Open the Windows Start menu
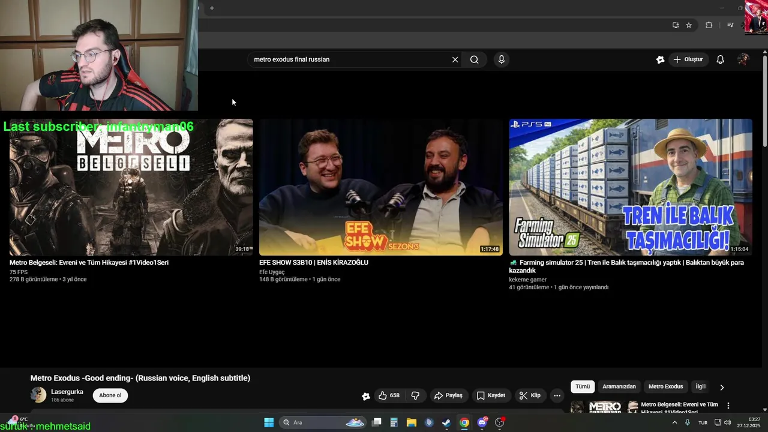Viewport: 768px width, 432px height. [x=269, y=422]
